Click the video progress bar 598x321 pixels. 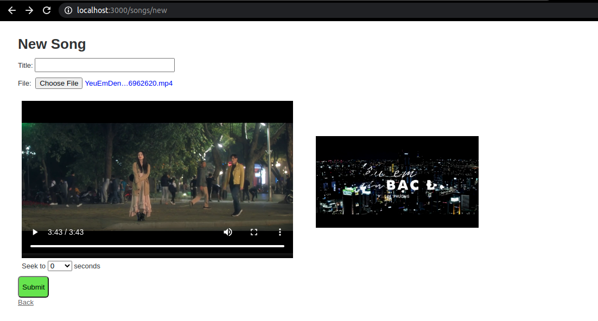[157, 246]
